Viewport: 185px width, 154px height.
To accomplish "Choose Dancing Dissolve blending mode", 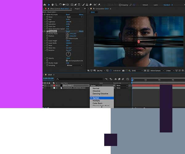I will (x=102, y=94).
